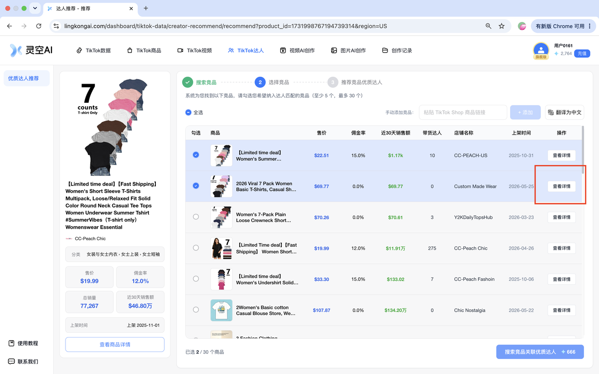599x374 pixels.
Task: Focus the lingkongai.com address bar
Action: pos(271,26)
